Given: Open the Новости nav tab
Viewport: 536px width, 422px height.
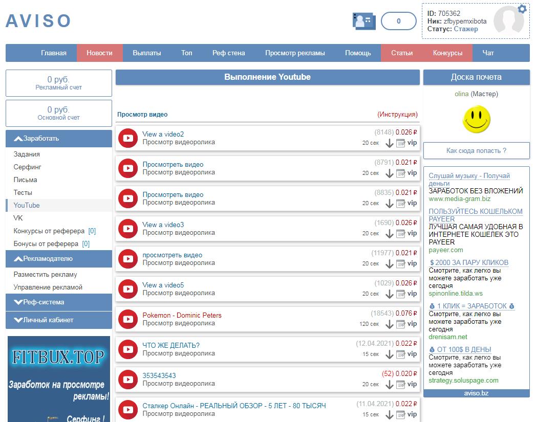Looking at the screenshot, I should (x=99, y=53).
